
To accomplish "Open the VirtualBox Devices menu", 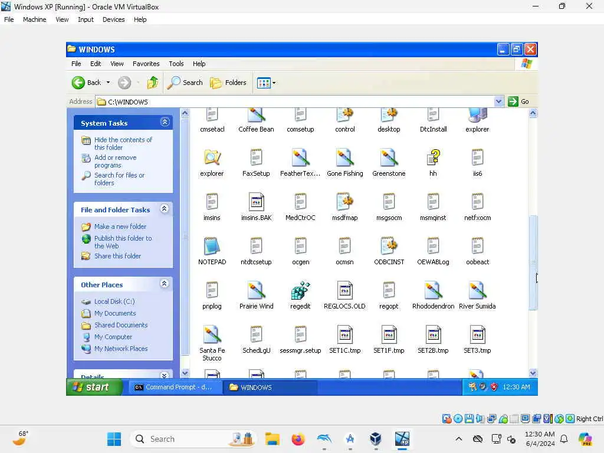I will point(114,19).
